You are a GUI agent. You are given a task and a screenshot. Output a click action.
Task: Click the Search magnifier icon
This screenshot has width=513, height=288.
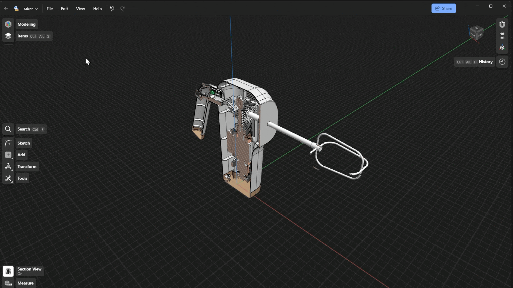(x=8, y=129)
